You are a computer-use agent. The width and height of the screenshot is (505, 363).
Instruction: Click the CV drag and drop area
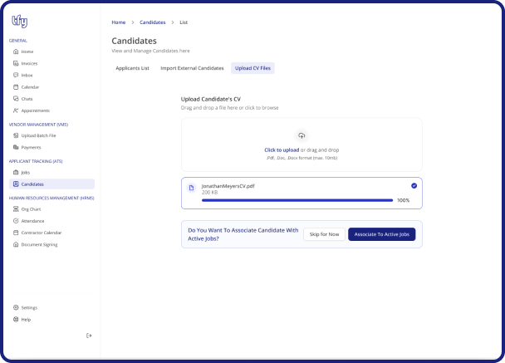point(302,145)
